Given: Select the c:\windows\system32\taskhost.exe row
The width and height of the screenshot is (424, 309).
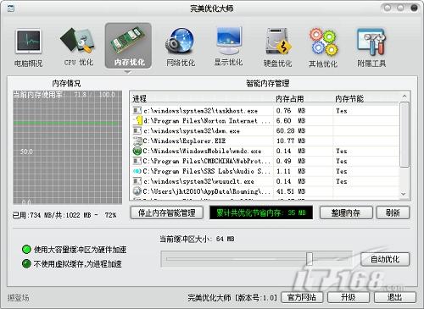Looking at the screenshot, I should (265, 111).
